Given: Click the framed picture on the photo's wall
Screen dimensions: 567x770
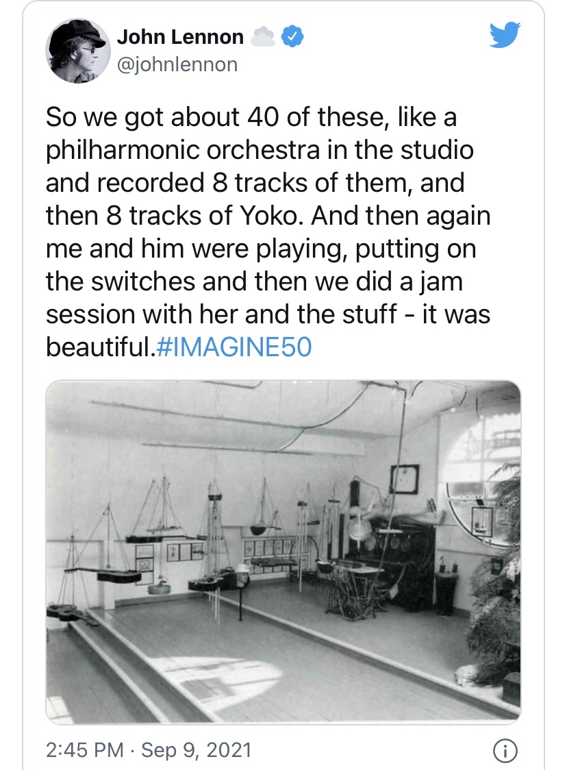Looking at the screenshot, I should pos(405,478).
